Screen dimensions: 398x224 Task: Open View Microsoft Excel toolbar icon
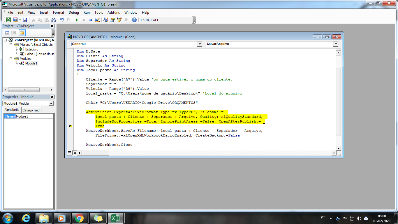click(x=8, y=20)
